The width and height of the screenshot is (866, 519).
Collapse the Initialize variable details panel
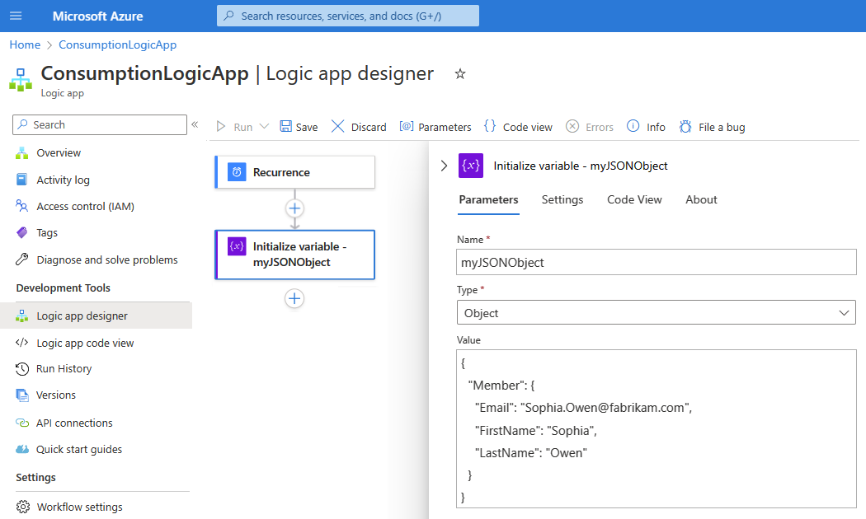444,166
